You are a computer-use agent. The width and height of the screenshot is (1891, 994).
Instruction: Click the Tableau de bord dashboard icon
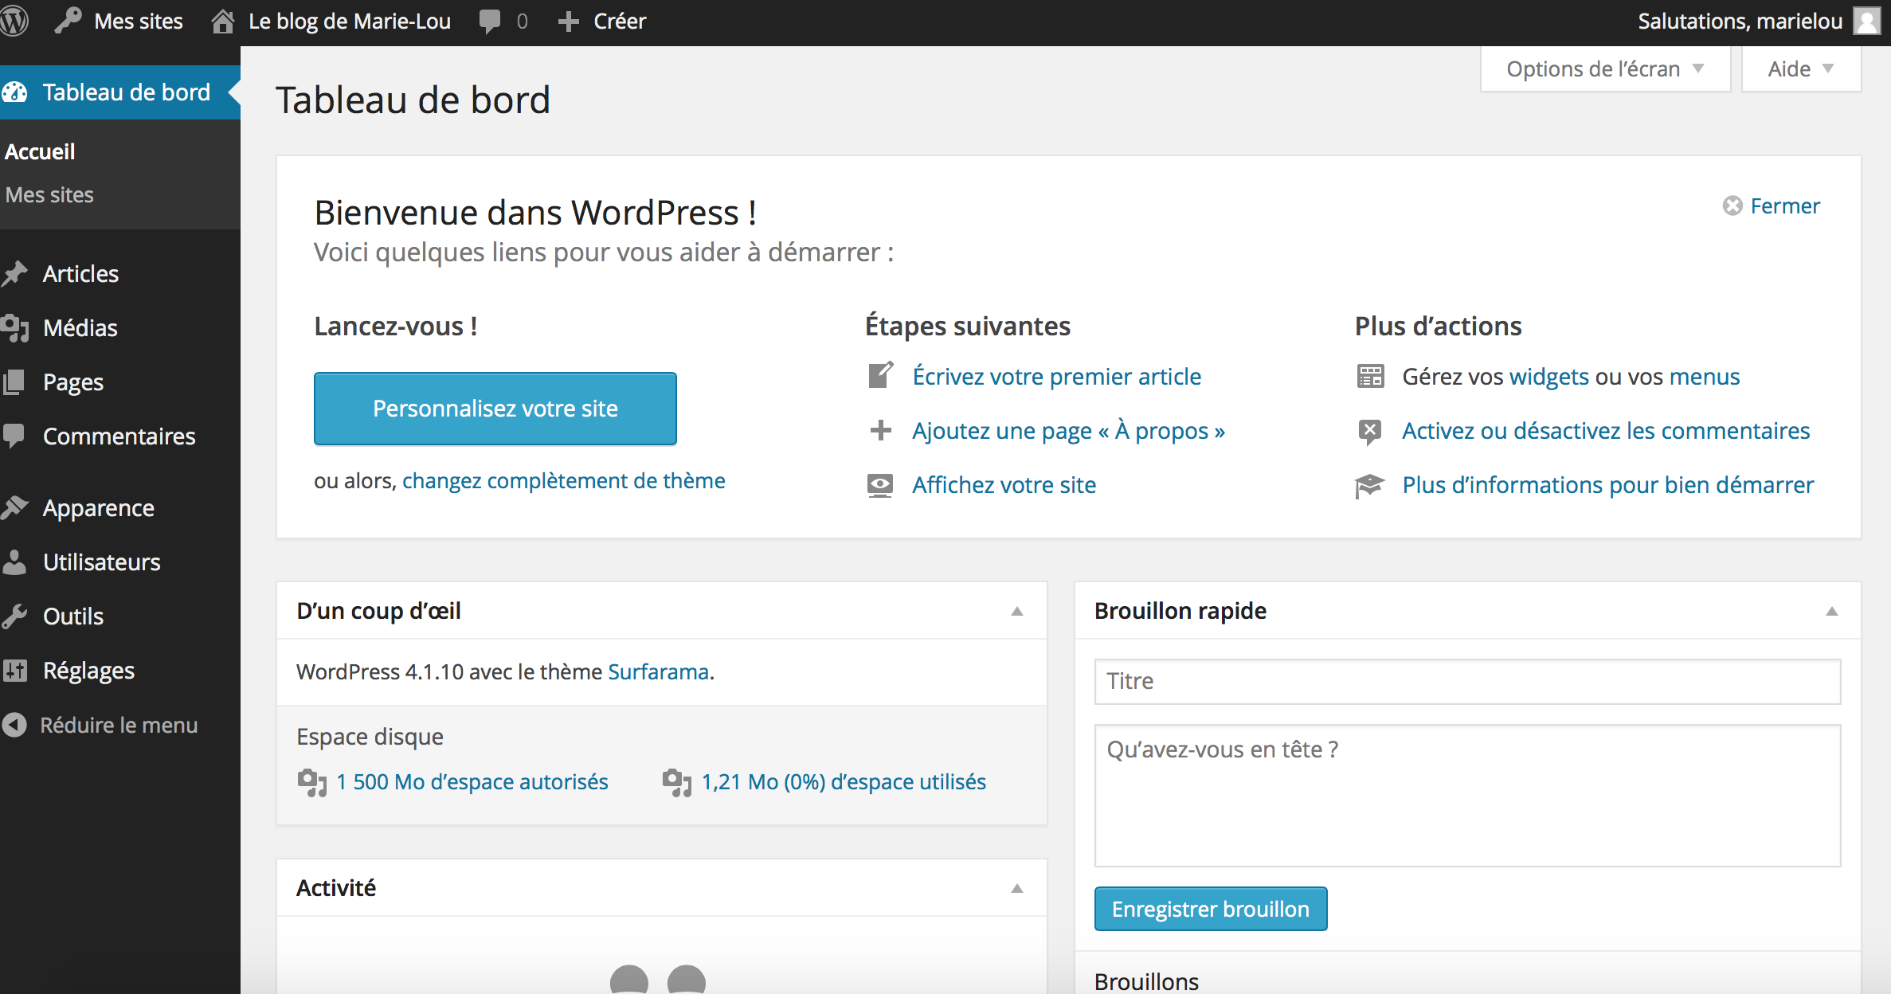tap(15, 92)
